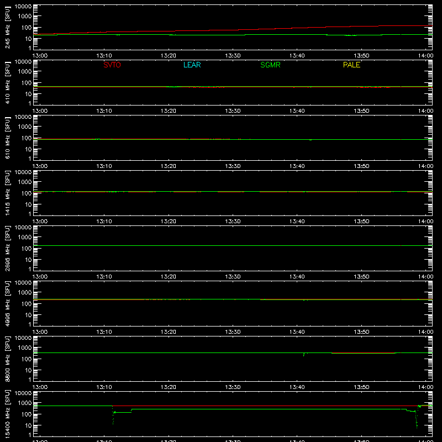Click the 100 y-axis label of 610 MHz panel

[x=27, y=138]
